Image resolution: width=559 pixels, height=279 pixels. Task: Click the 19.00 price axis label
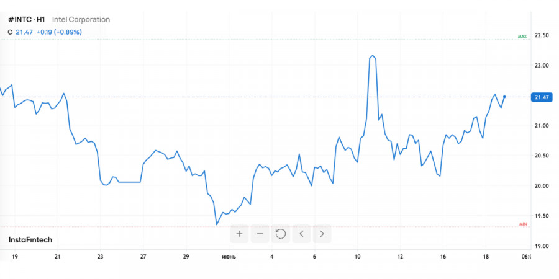click(x=542, y=246)
